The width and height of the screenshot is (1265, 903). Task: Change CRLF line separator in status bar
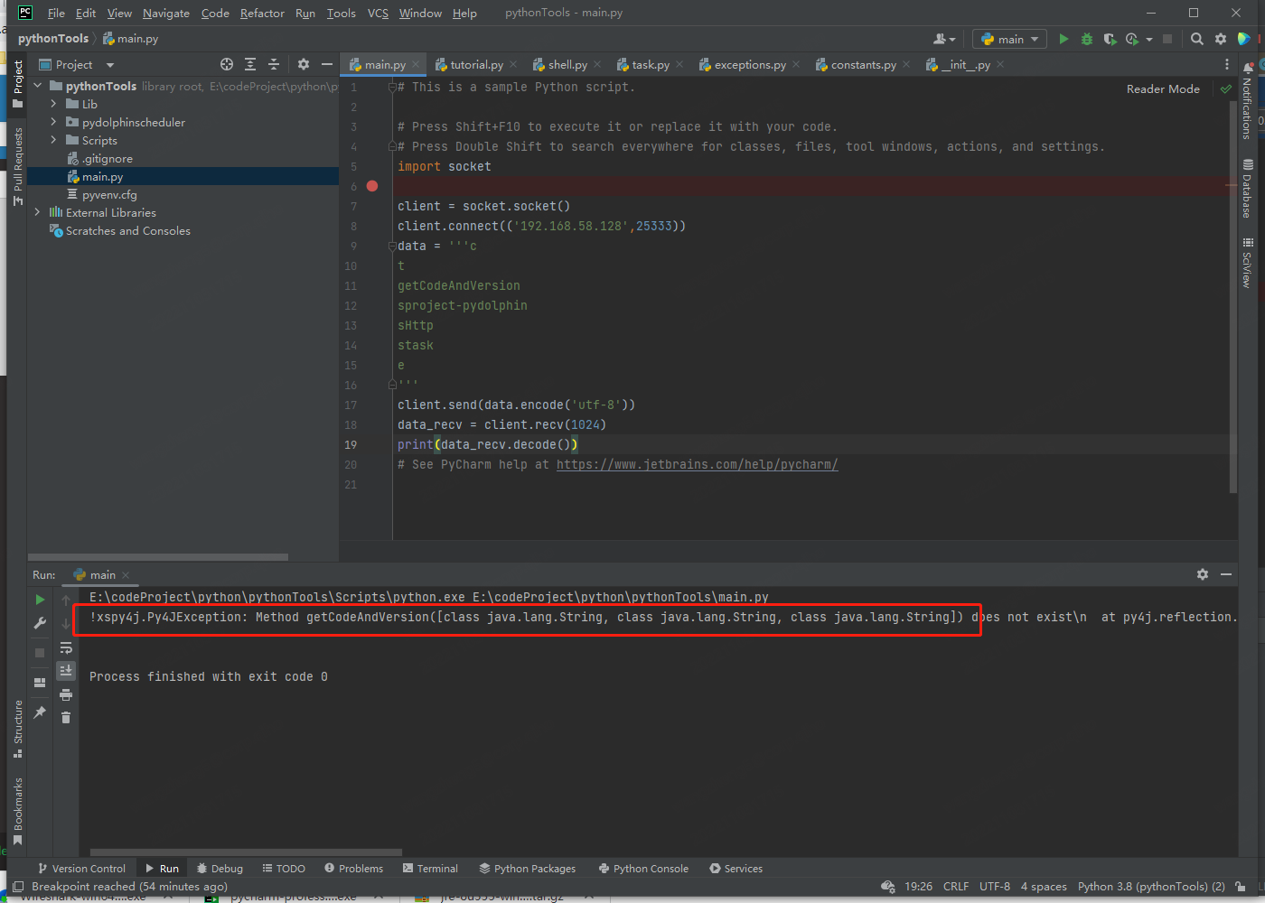click(x=955, y=887)
